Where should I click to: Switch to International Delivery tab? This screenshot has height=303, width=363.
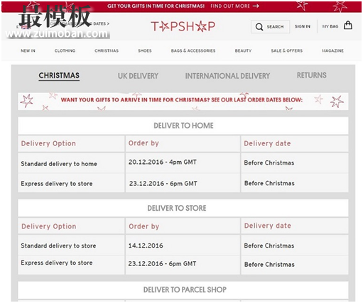point(227,76)
